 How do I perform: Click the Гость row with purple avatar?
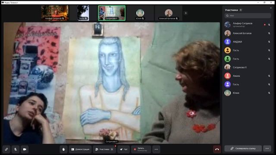pos(248,84)
